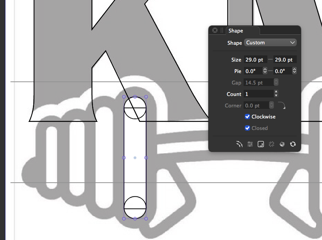Click the stepper on the first Pie angle
Screen dimensions: 322x240
click(265, 71)
